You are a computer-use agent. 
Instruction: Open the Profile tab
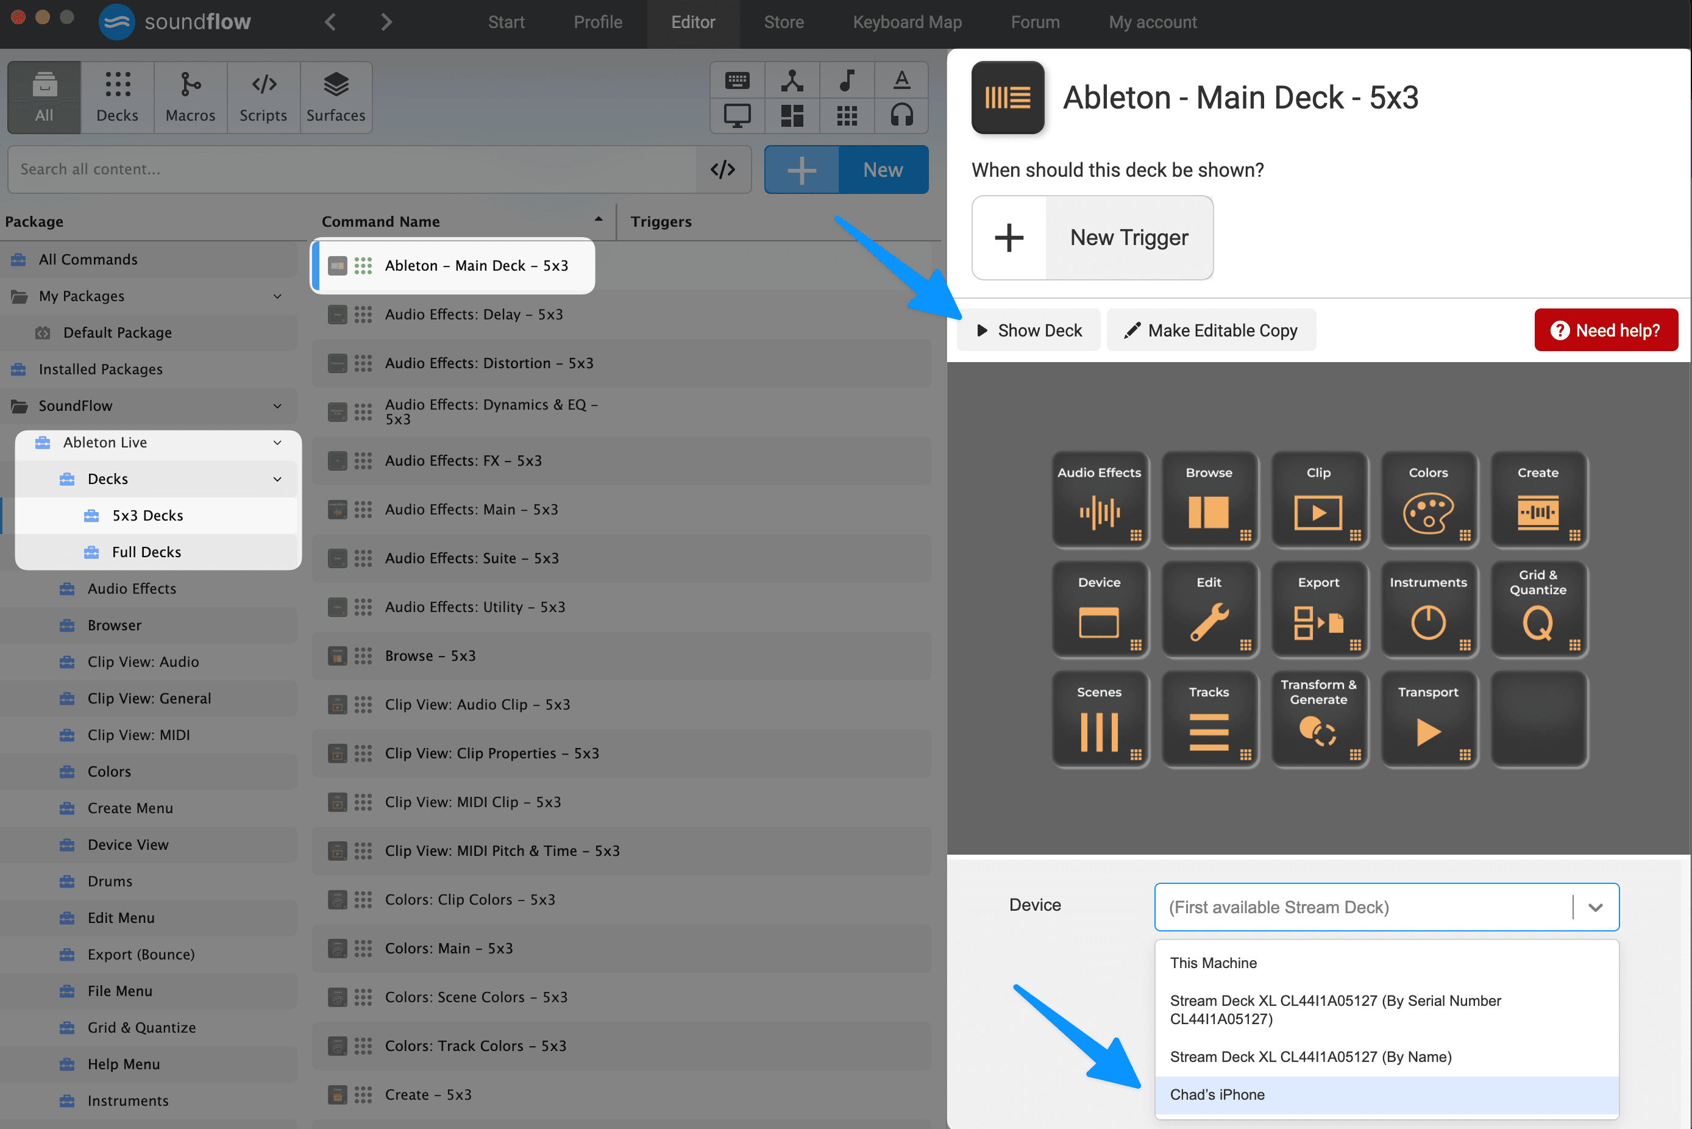point(598,23)
